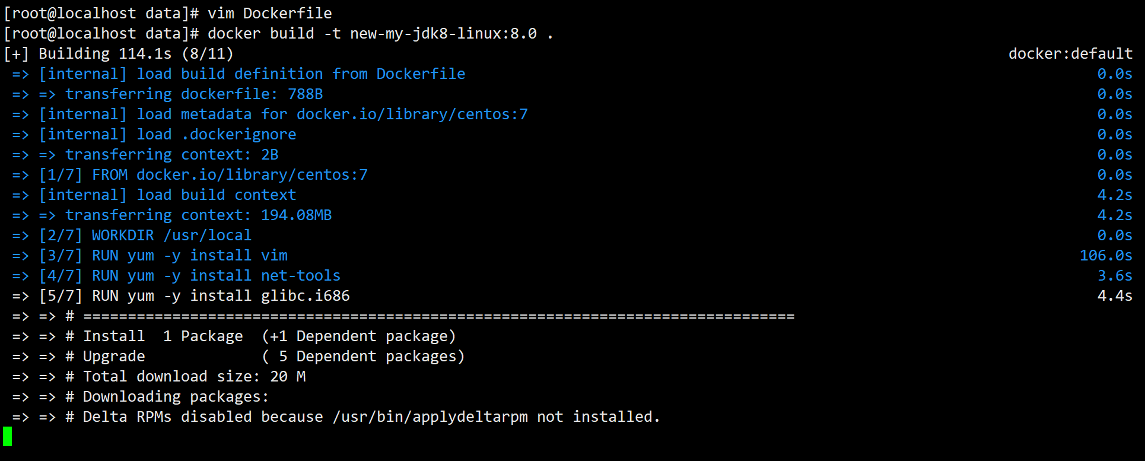
Task: Click the "transferring context: 194.08MB" line
Action: [x=198, y=215]
